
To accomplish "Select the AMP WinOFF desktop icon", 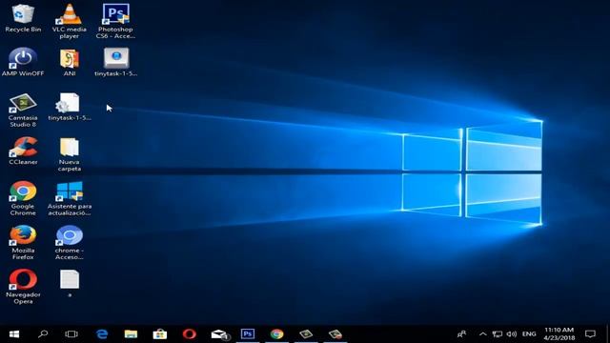I will point(23,62).
